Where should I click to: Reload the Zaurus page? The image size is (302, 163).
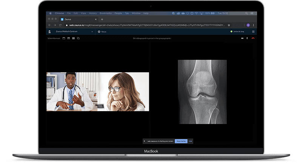(x=60, y=25)
